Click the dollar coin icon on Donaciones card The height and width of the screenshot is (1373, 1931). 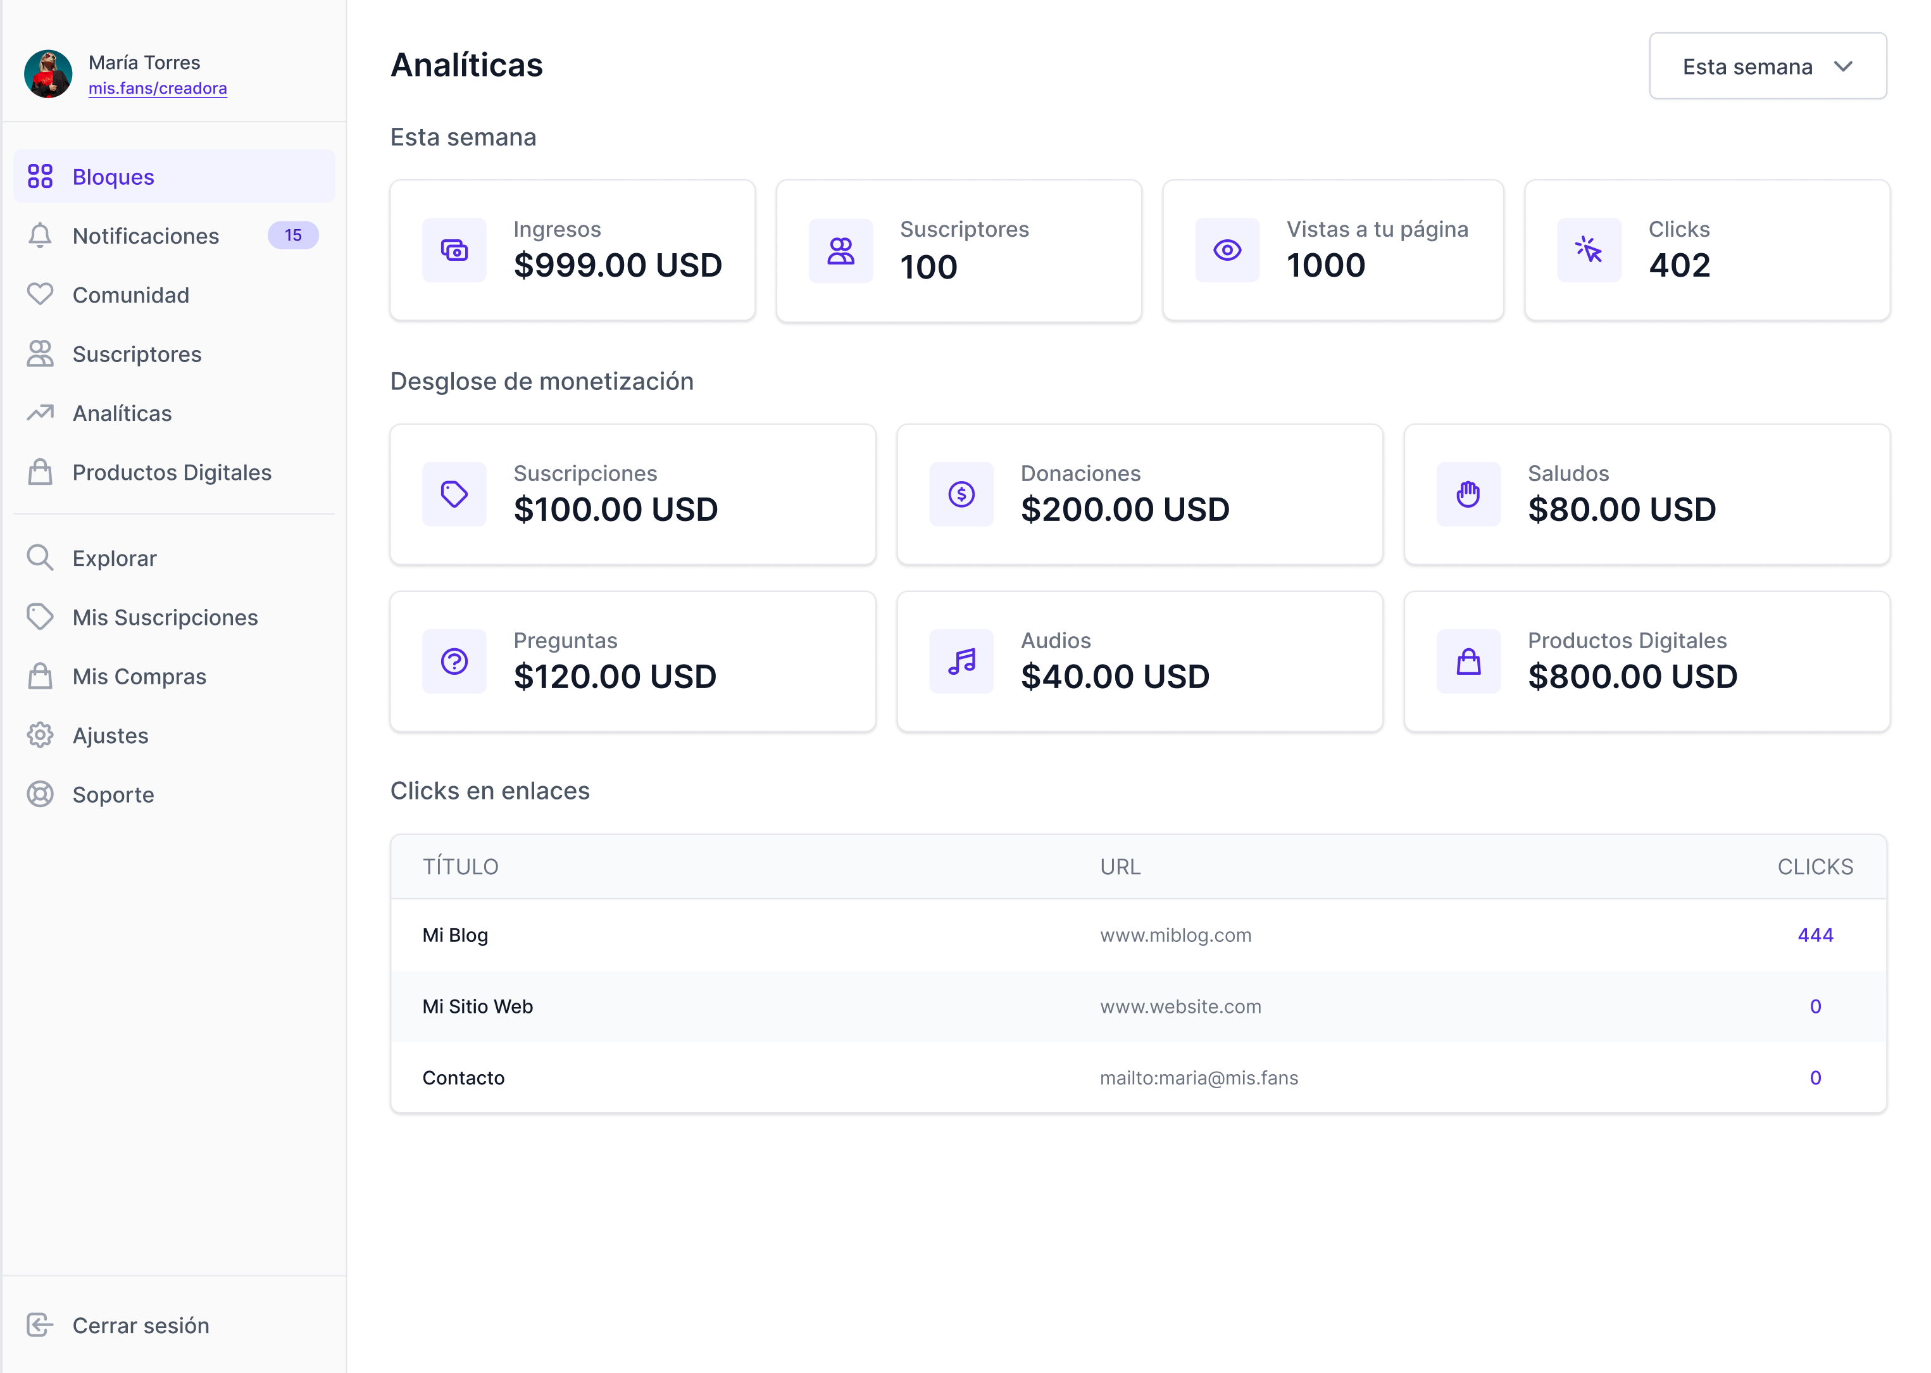(x=961, y=494)
